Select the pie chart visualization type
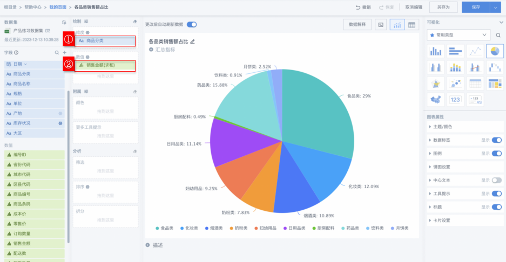The image size is (506, 262). [x=495, y=51]
